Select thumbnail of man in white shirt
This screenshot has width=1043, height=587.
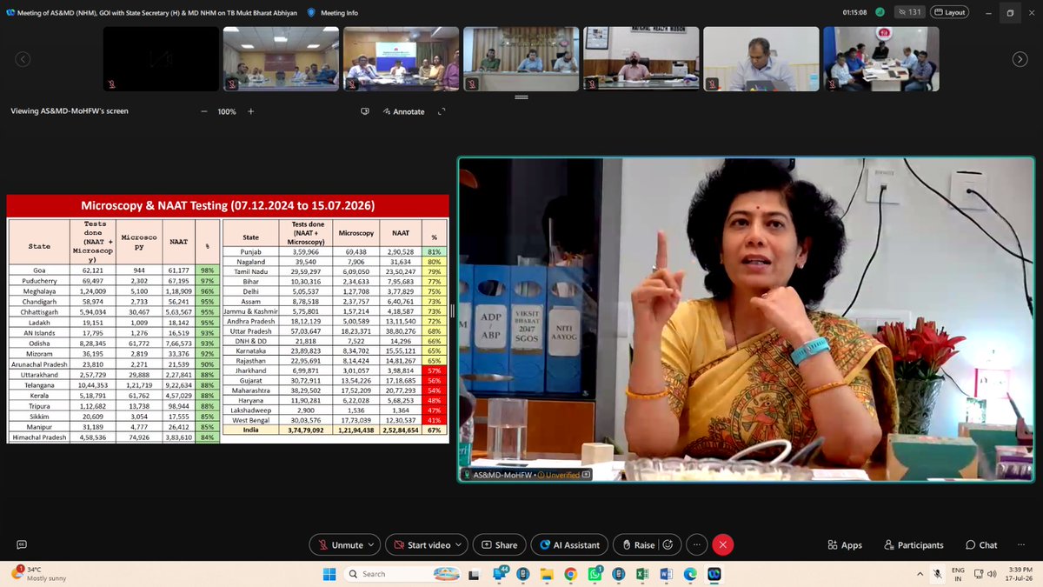(x=761, y=59)
